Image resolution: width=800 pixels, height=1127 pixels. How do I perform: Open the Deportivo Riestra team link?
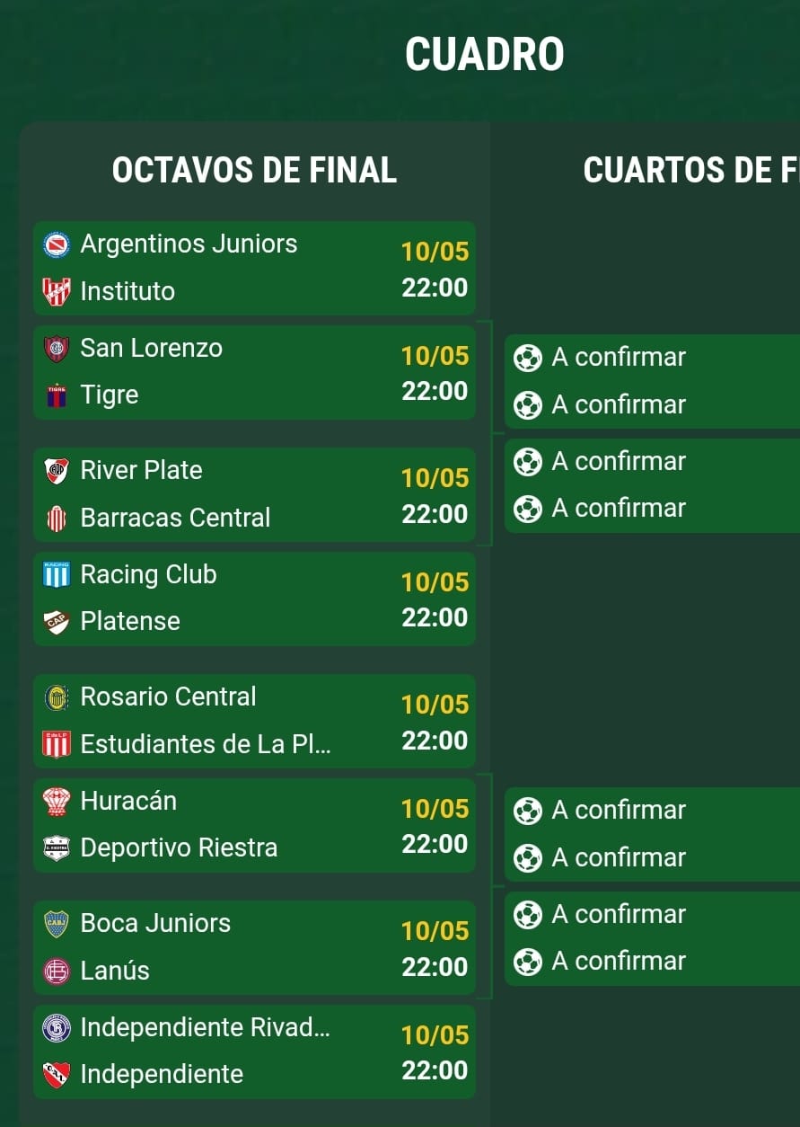pyautogui.click(x=179, y=847)
